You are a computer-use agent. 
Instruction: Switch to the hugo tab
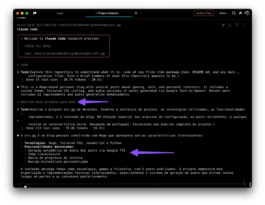point(60,13)
